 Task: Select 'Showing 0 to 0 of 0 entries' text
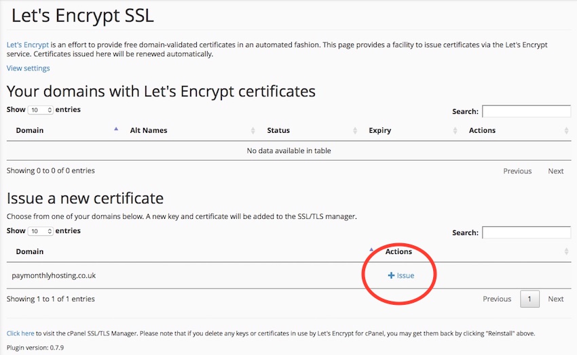pyautogui.click(x=50, y=170)
